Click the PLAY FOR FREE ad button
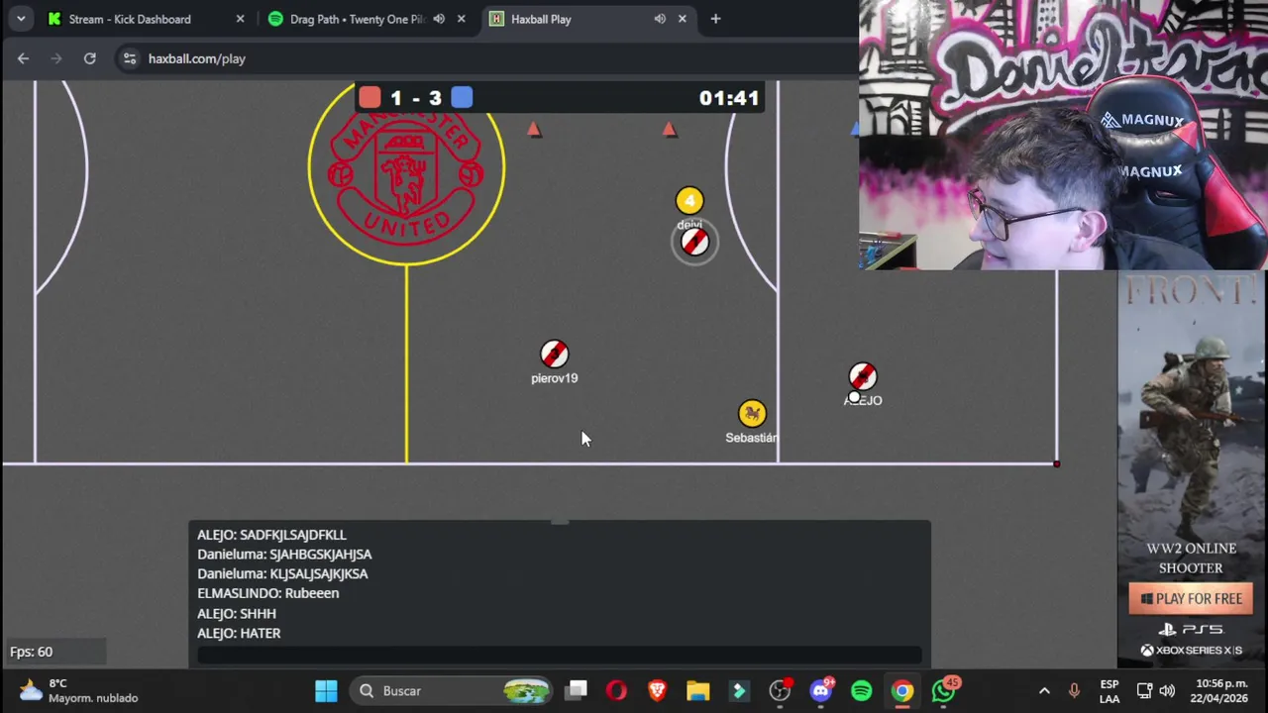Viewport: 1268px width, 713px height. click(1191, 598)
